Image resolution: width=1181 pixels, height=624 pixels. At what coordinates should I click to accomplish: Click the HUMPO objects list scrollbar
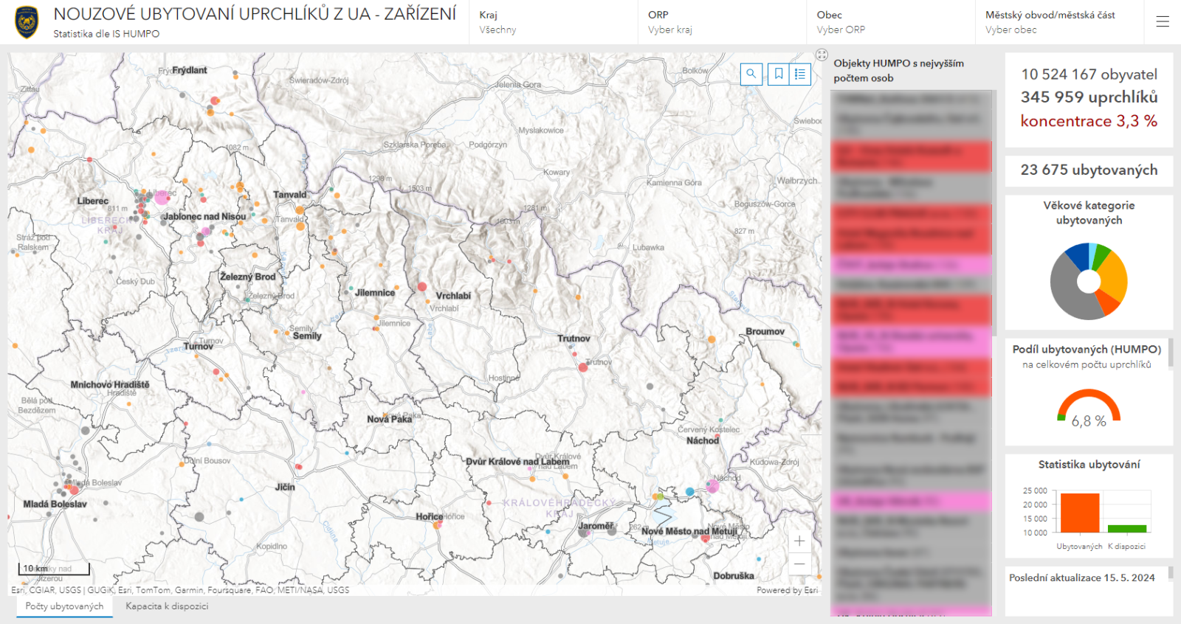pos(994,214)
